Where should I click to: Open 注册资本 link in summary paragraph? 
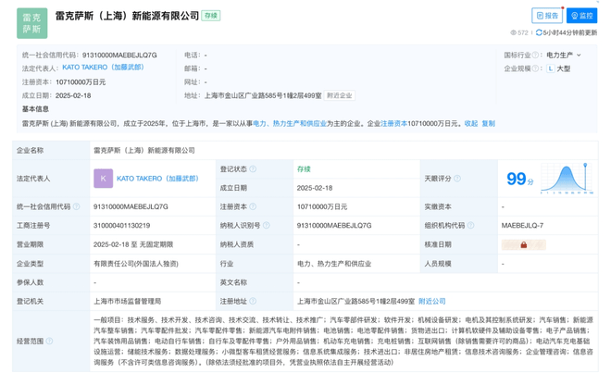[x=394, y=123]
